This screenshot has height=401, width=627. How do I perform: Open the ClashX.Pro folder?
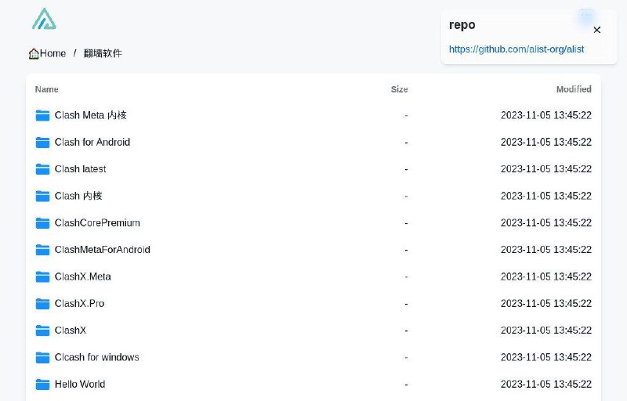79,304
